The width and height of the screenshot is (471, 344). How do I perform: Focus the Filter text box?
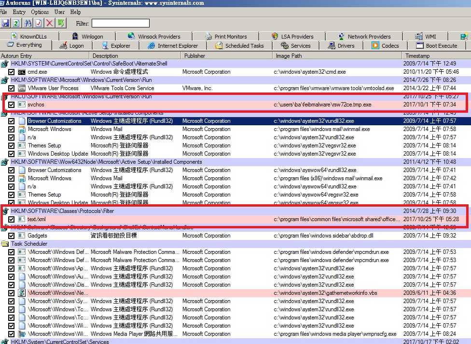pyautogui.click(x=121, y=23)
